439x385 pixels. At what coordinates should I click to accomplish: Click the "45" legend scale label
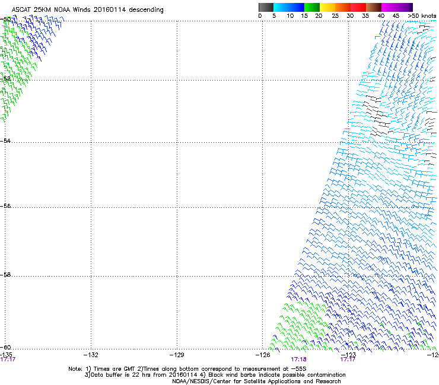(x=396, y=15)
